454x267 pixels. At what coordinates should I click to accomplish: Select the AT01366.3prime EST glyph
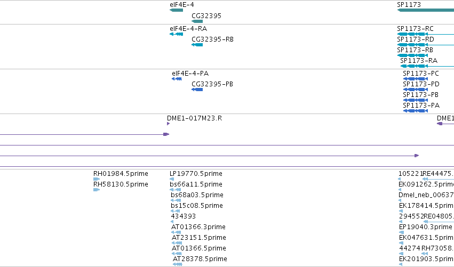(176, 232)
